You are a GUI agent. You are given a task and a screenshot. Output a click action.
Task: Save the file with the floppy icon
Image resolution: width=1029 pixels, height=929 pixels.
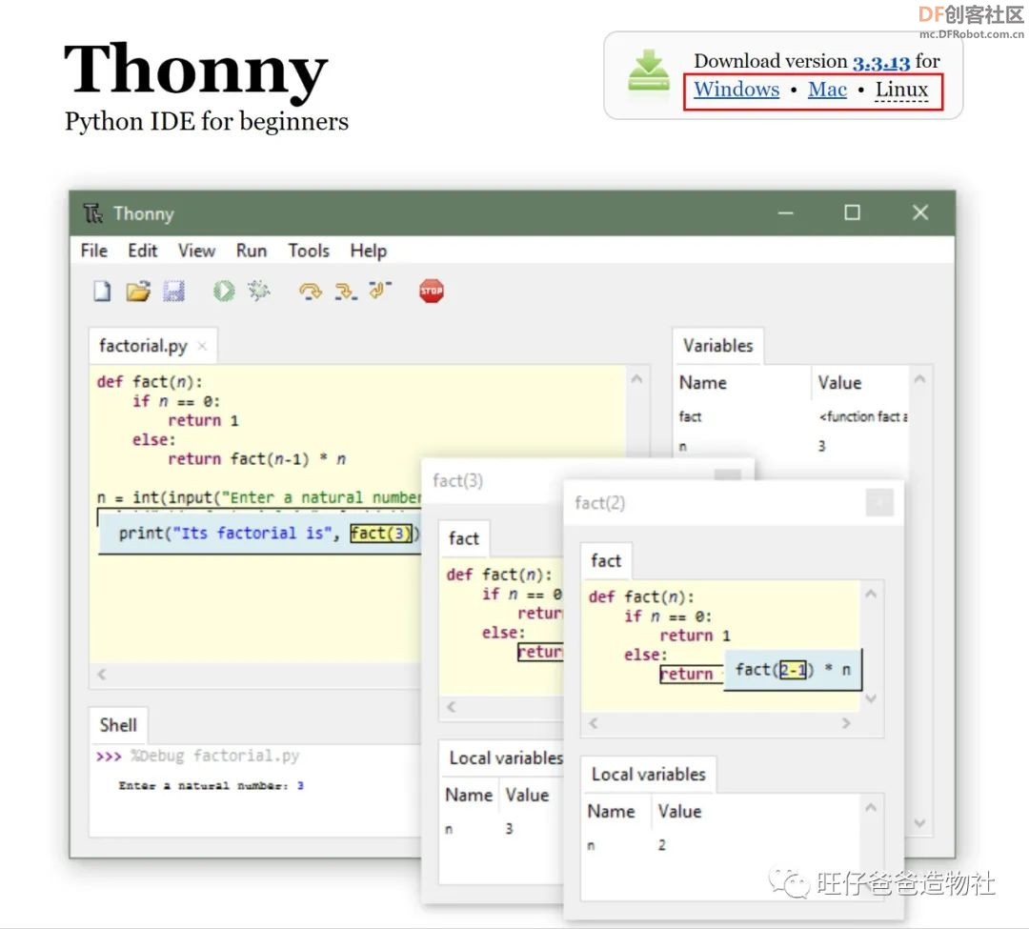(x=174, y=291)
